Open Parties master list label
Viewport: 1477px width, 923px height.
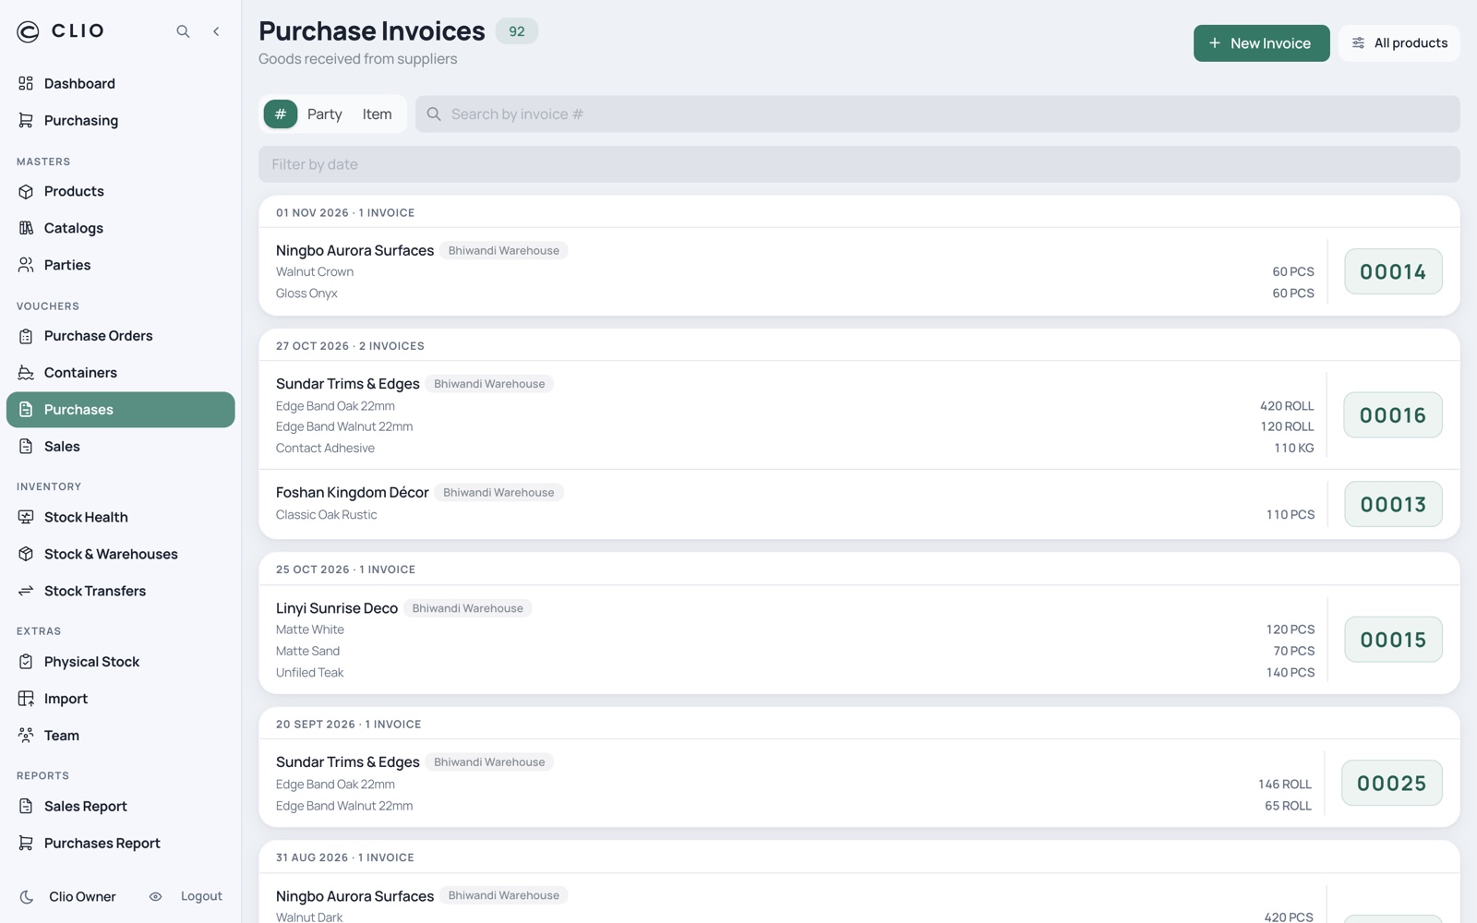[67, 265]
